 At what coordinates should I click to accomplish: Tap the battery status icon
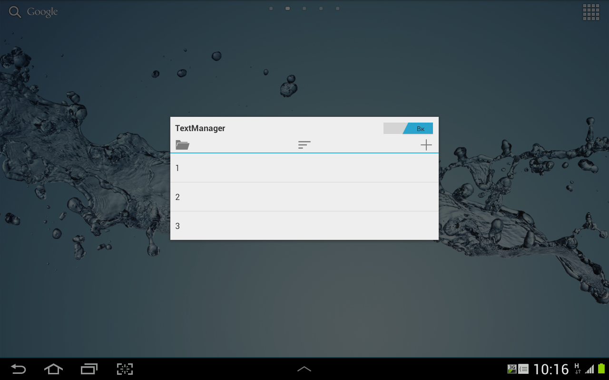601,369
